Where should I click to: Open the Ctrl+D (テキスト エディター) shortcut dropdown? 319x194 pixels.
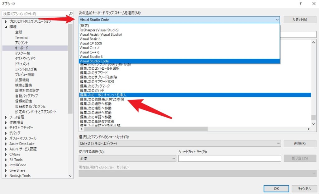pyautogui.click(x=180, y=143)
